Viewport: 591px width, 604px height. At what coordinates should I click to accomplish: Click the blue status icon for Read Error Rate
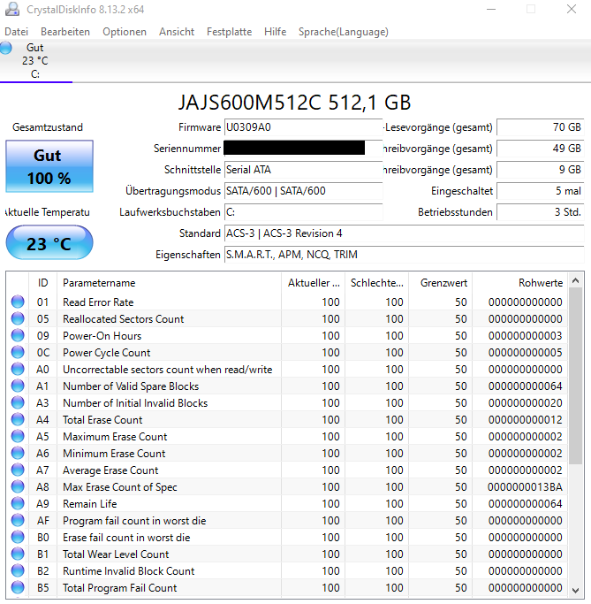[18, 302]
